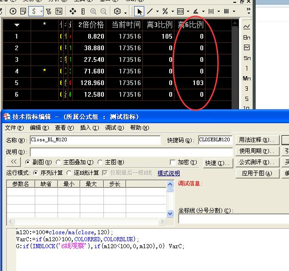
Task: Select the hash grid tool icon
Action: point(226,11)
